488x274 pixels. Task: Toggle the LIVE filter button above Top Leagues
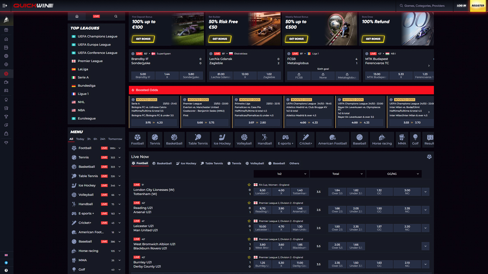pos(96,16)
